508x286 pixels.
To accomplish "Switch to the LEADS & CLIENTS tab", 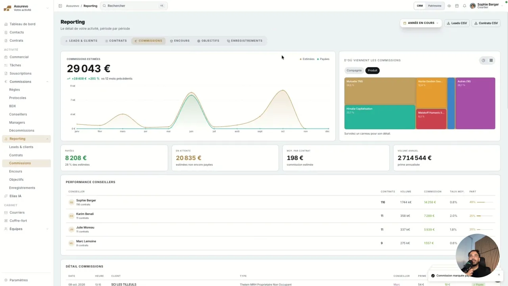I will coord(81,41).
